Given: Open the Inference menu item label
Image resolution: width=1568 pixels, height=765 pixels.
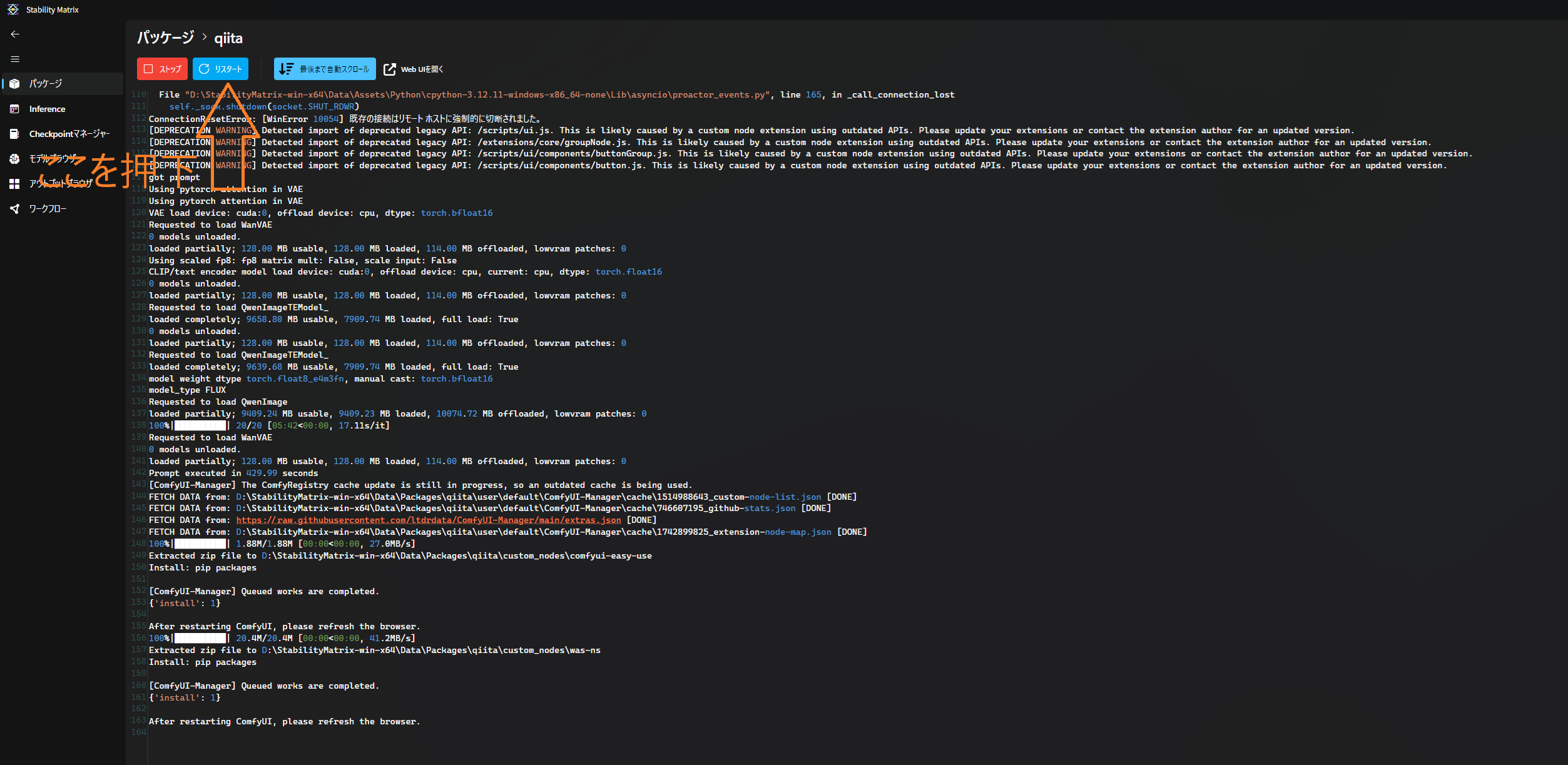Looking at the screenshot, I should tap(47, 109).
